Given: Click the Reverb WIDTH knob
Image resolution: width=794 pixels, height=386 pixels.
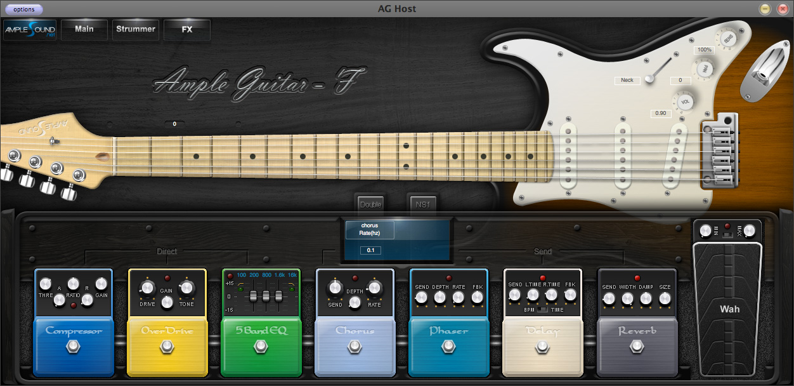Looking at the screenshot, I should pos(628,298).
